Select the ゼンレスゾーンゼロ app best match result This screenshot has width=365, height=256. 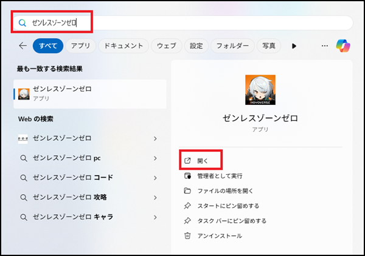(90, 94)
